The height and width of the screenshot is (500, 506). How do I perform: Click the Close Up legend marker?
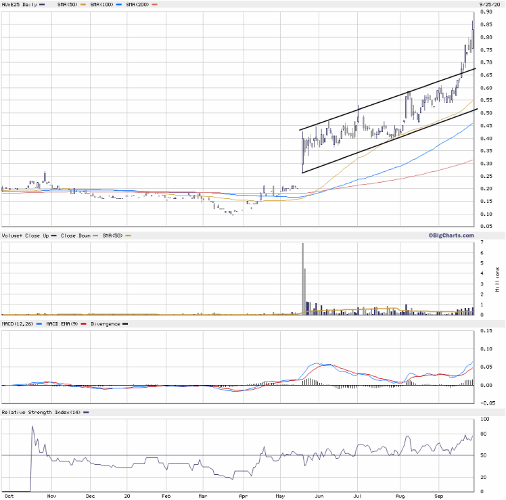pyautogui.click(x=55, y=235)
